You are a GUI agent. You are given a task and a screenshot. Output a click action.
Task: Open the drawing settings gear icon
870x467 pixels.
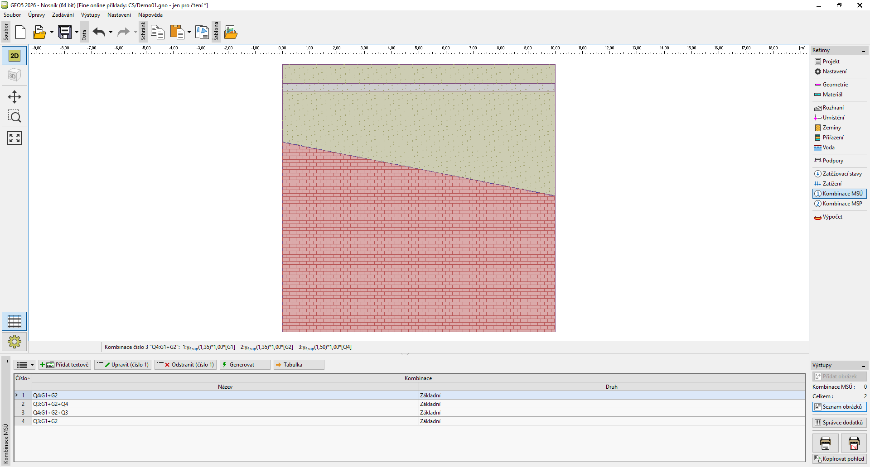(x=14, y=342)
